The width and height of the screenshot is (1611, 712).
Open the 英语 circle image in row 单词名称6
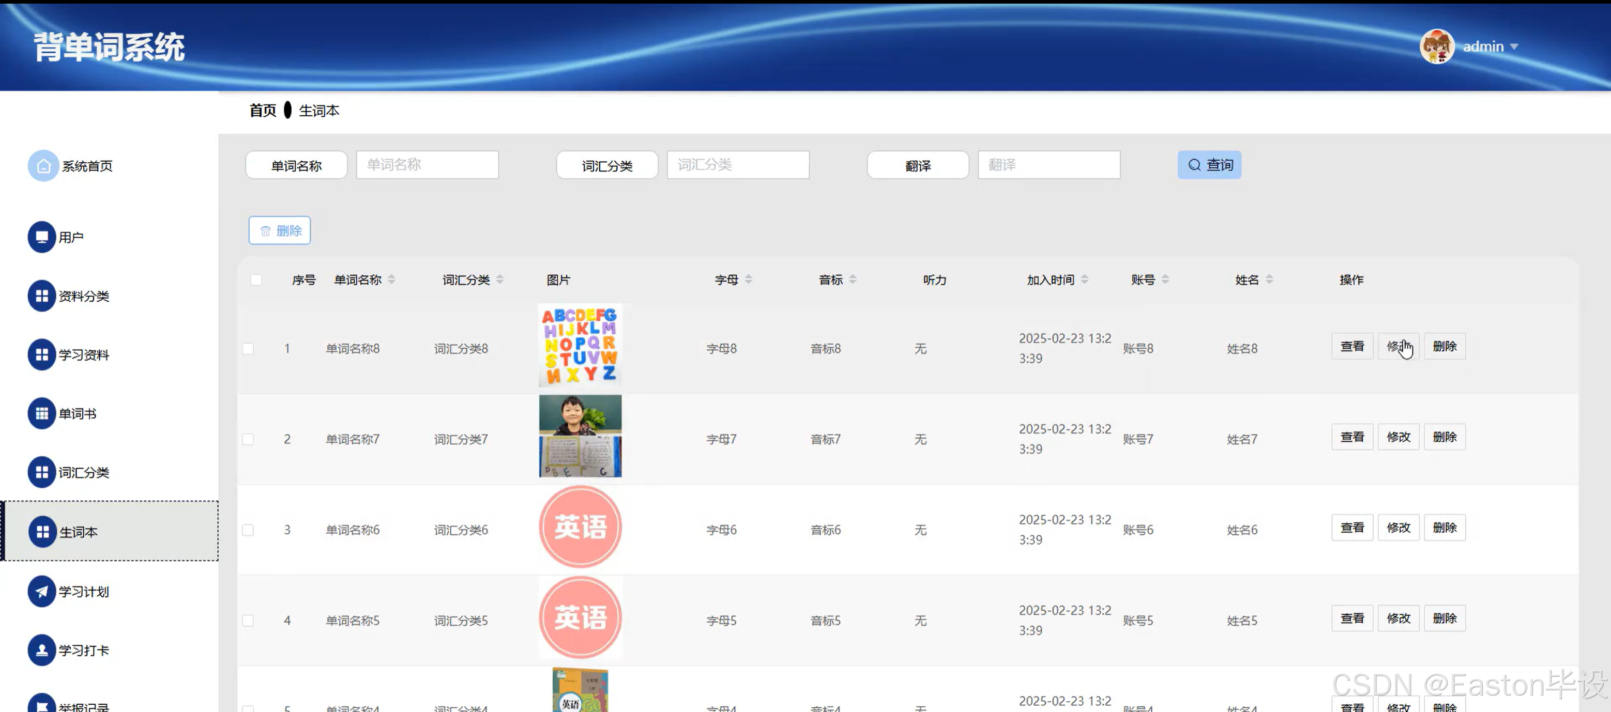[581, 527]
